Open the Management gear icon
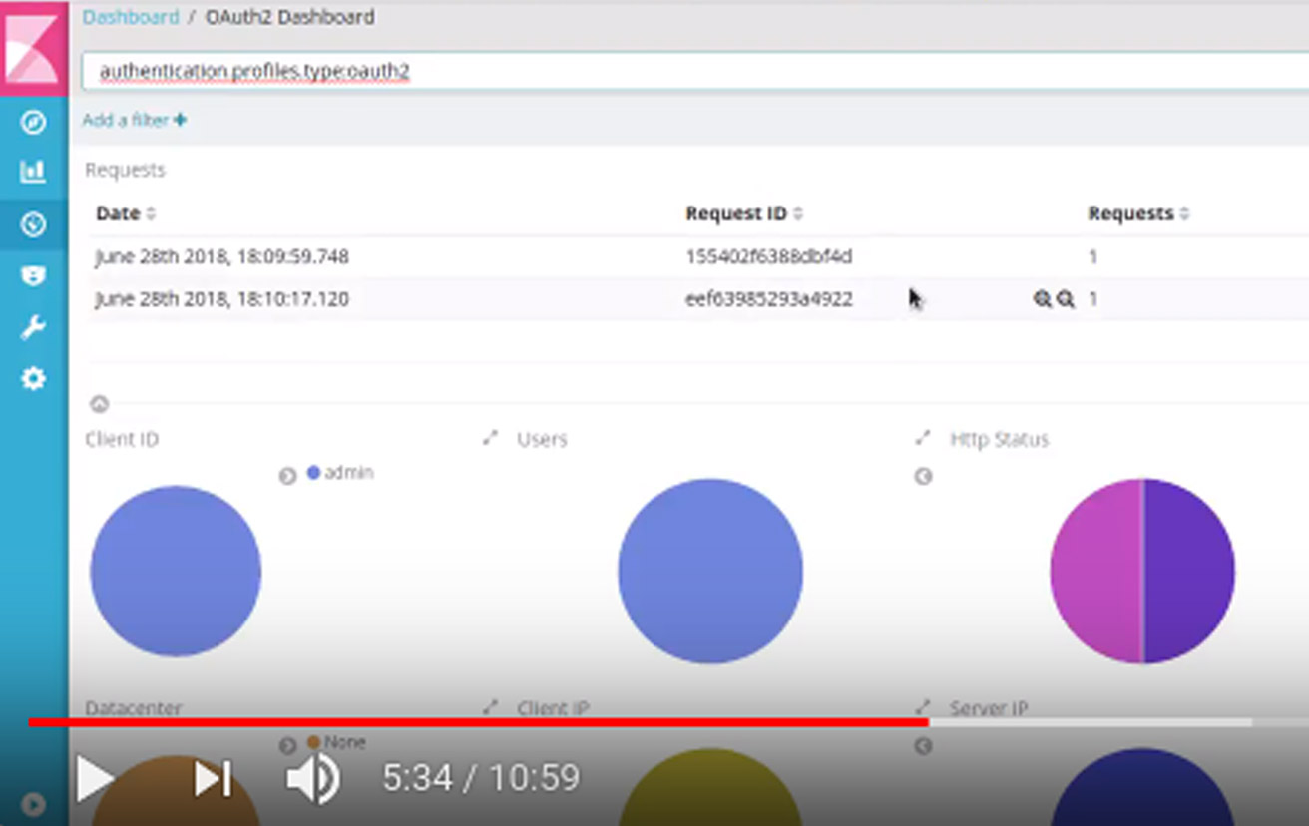1309x826 pixels. click(x=33, y=378)
